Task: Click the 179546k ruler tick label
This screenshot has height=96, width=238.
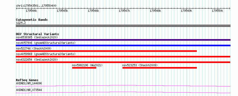Action: tap(94, 11)
